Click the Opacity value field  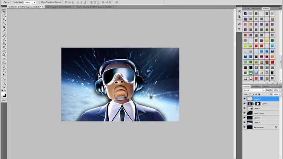tap(275, 90)
